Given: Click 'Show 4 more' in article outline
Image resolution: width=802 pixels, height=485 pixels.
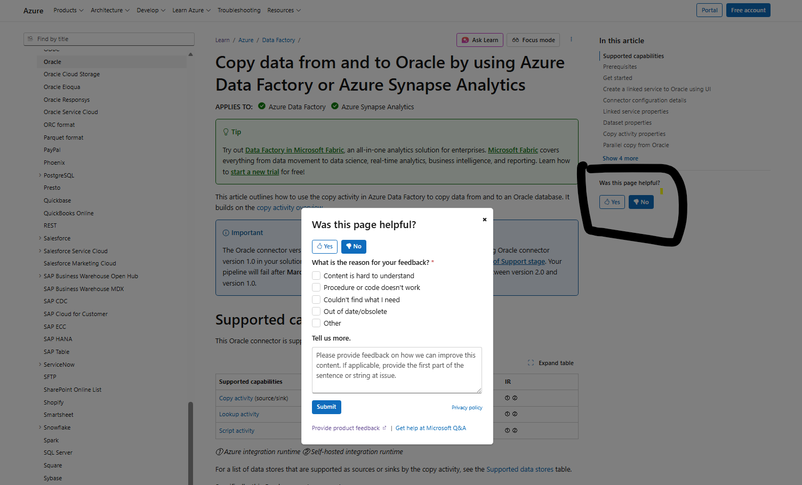Looking at the screenshot, I should [x=620, y=158].
